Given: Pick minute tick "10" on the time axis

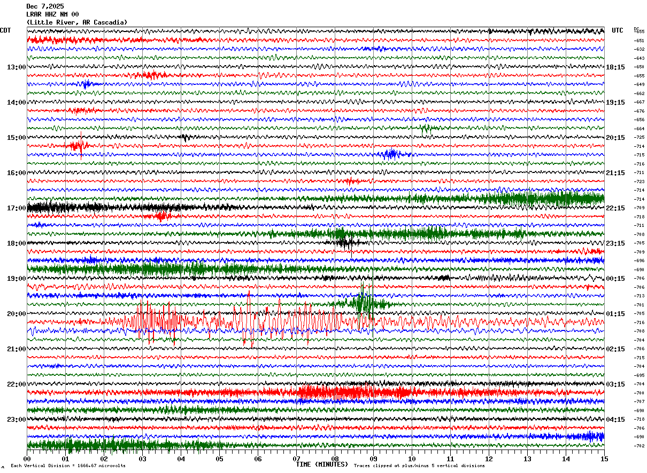Looking at the screenshot, I should coord(412,459).
